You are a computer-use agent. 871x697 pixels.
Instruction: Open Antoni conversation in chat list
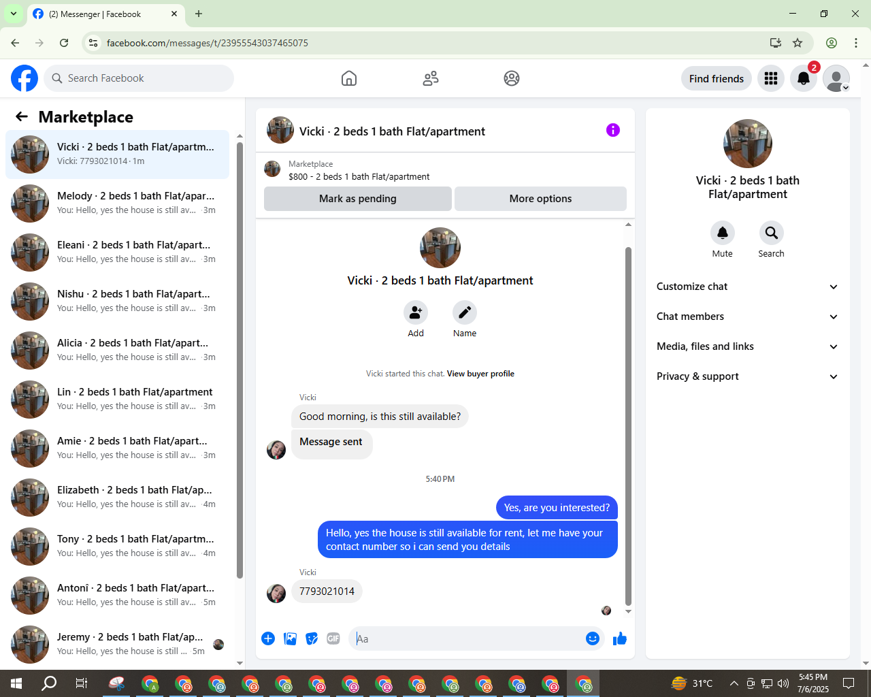point(117,596)
